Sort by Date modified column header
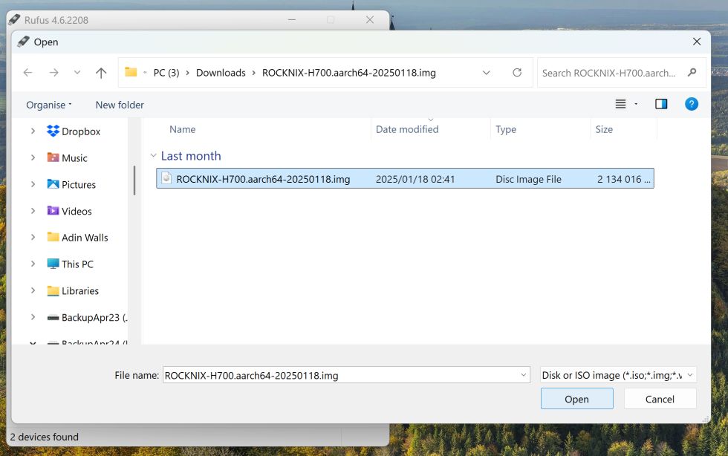This screenshot has width=728, height=456. click(407, 129)
